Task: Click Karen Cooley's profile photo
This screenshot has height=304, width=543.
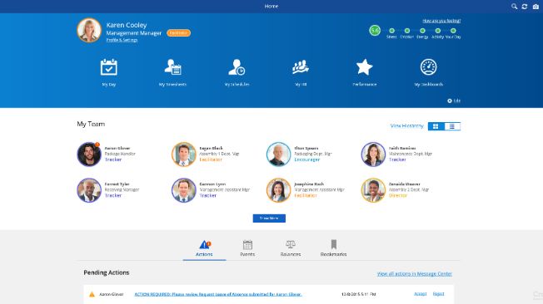Action: click(x=89, y=31)
